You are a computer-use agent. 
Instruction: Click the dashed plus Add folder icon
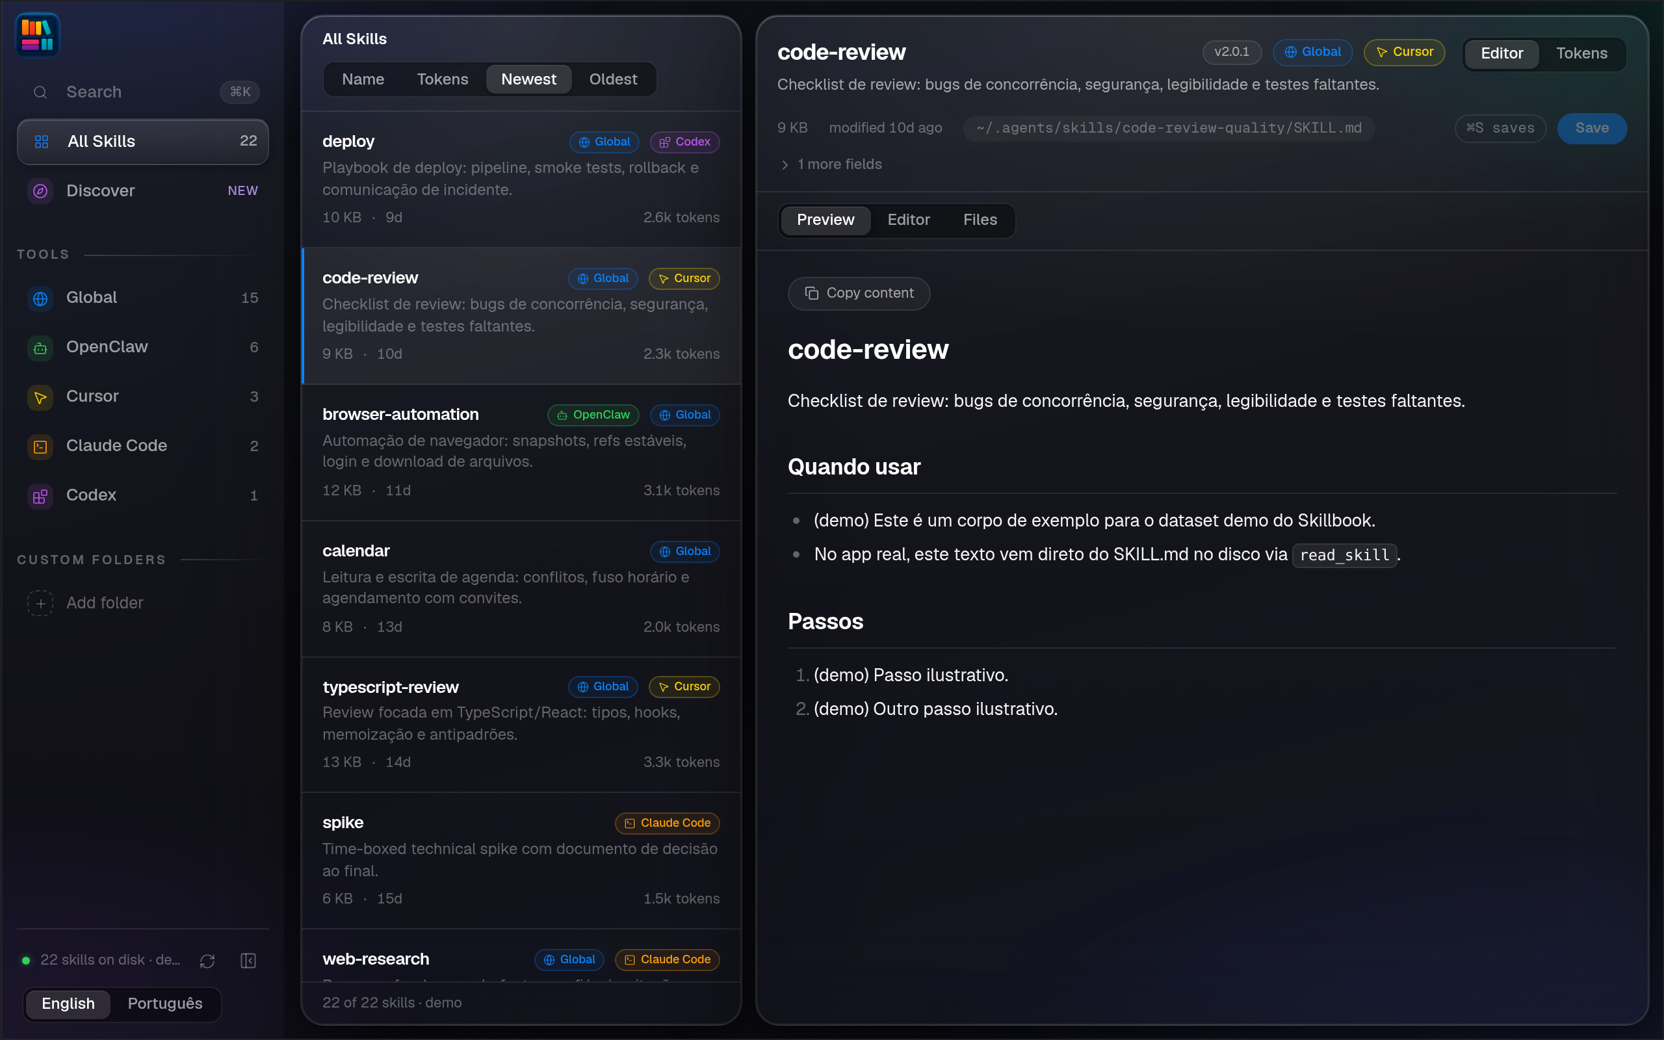pyautogui.click(x=40, y=603)
